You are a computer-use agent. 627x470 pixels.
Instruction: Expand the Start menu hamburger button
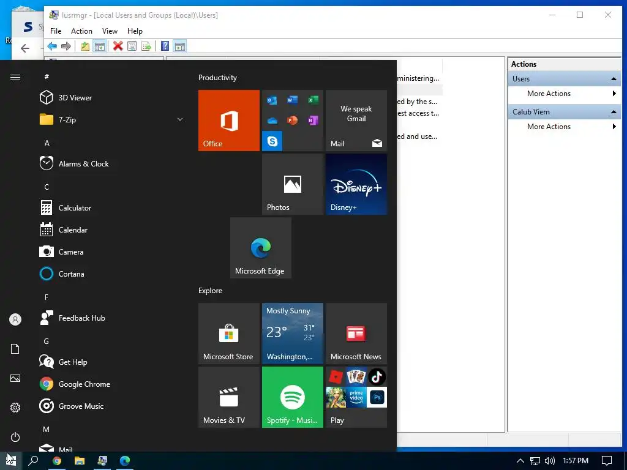[x=15, y=77]
